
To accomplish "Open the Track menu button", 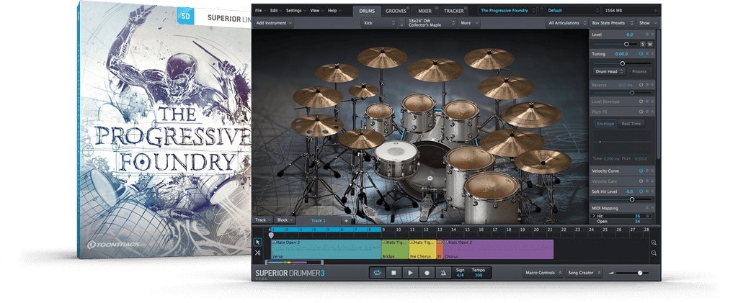I will click(262, 220).
